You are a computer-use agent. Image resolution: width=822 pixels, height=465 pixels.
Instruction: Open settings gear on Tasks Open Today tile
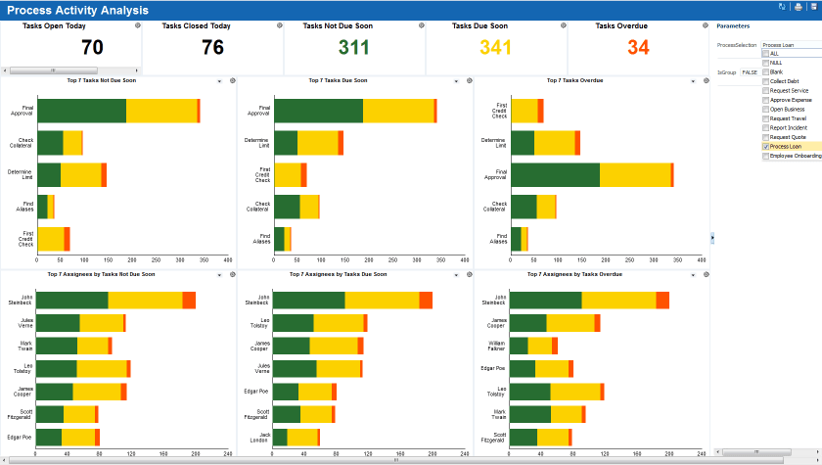[138, 25]
